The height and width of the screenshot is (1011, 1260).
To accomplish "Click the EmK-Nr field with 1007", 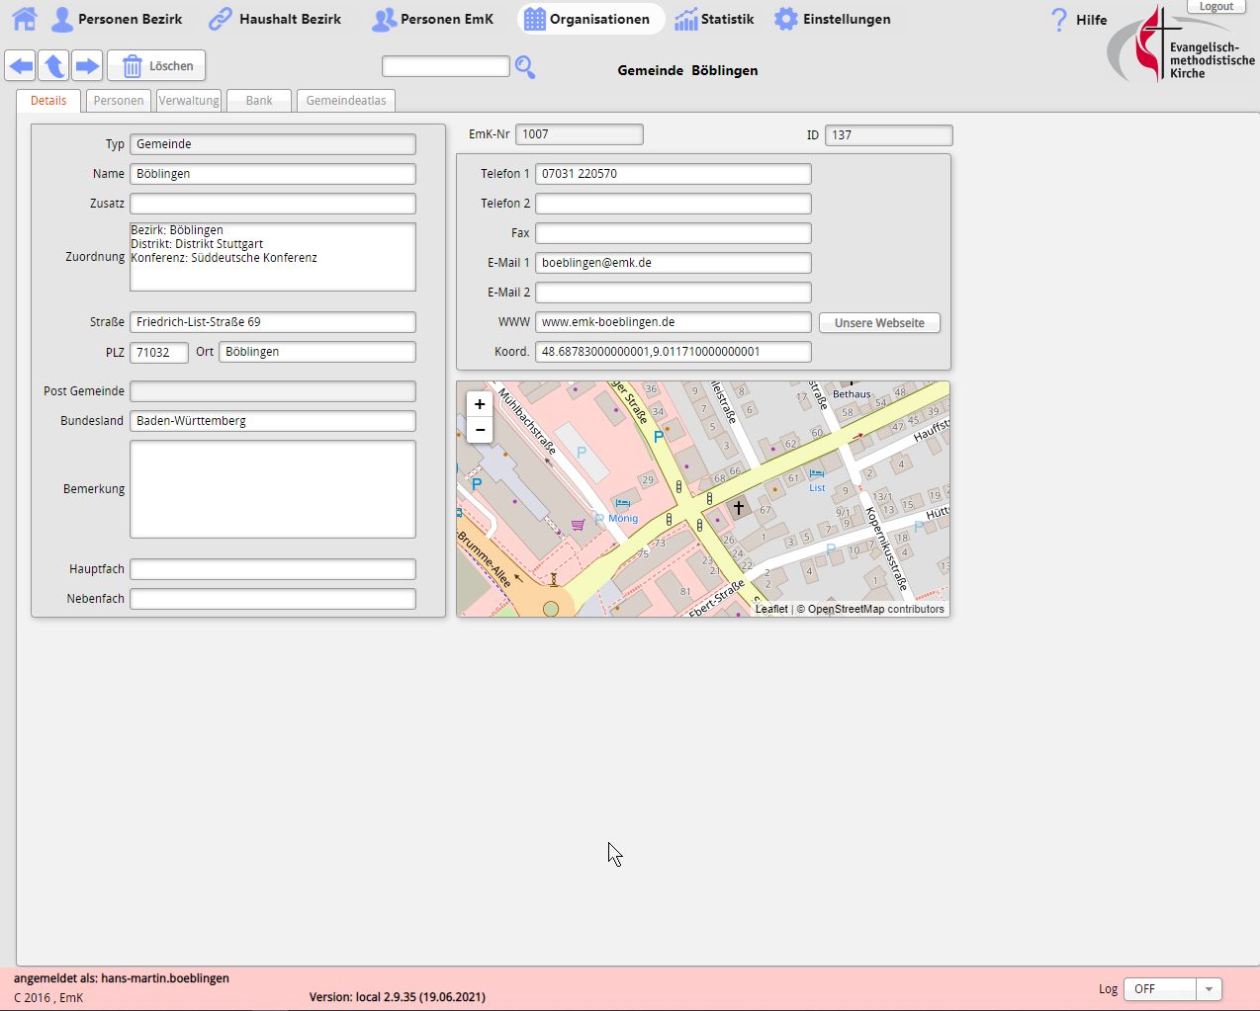I will 580,134.
